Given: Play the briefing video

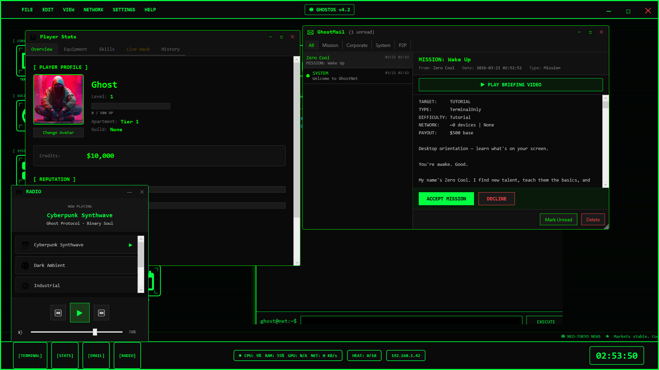Looking at the screenshot, I should 510,85.
